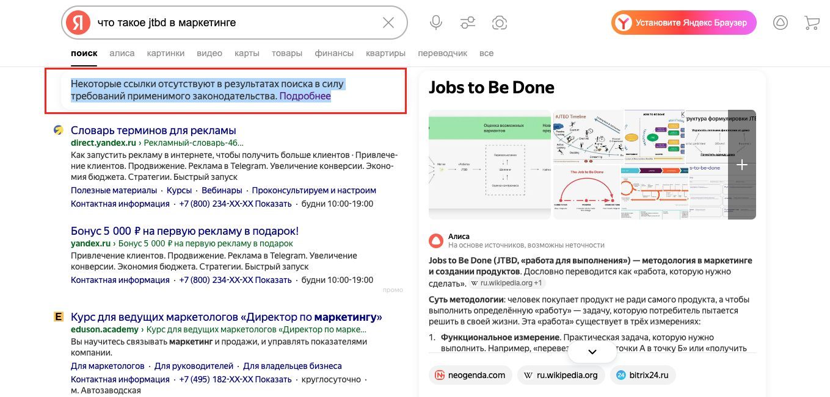
Task: Reveal the phone number via «Показать»
Action: click(x=273, y=203)
